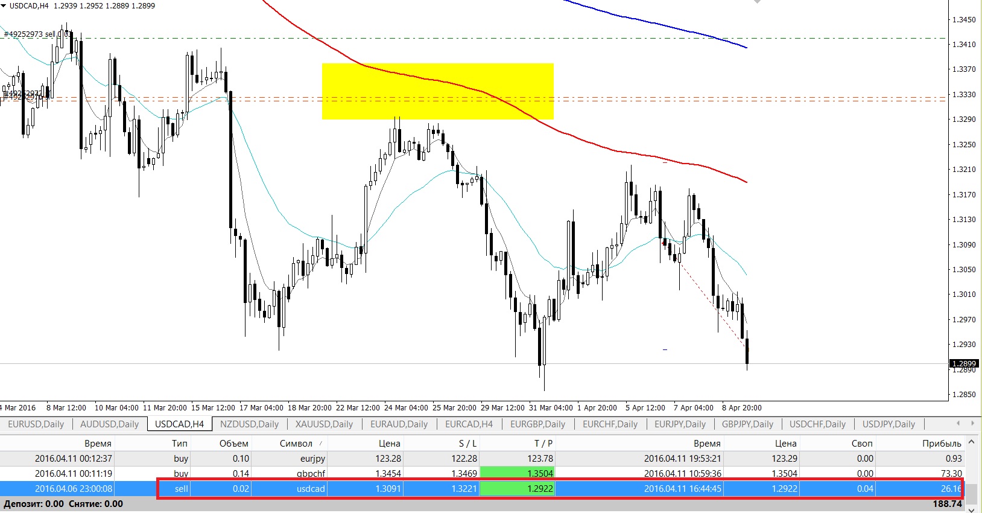Switch to the EURAUD,Daily chart tab
The height and width of the screenshot is (513, 982).
[x=399, y=424]
